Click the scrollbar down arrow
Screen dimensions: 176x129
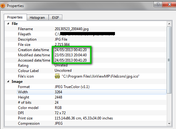169,123
